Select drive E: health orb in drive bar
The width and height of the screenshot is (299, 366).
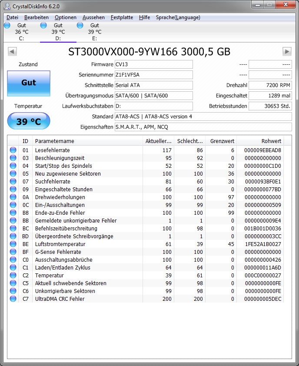80,25
